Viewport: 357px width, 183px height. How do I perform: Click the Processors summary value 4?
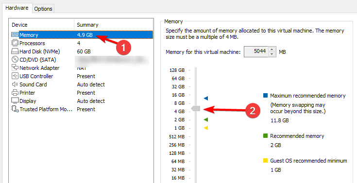[79, 43]
